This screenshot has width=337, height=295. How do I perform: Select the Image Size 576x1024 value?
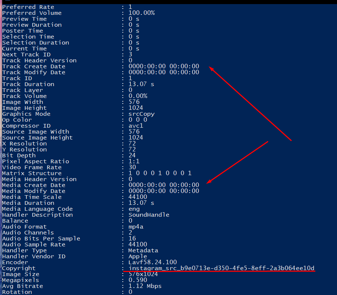(x=143, y=274)
